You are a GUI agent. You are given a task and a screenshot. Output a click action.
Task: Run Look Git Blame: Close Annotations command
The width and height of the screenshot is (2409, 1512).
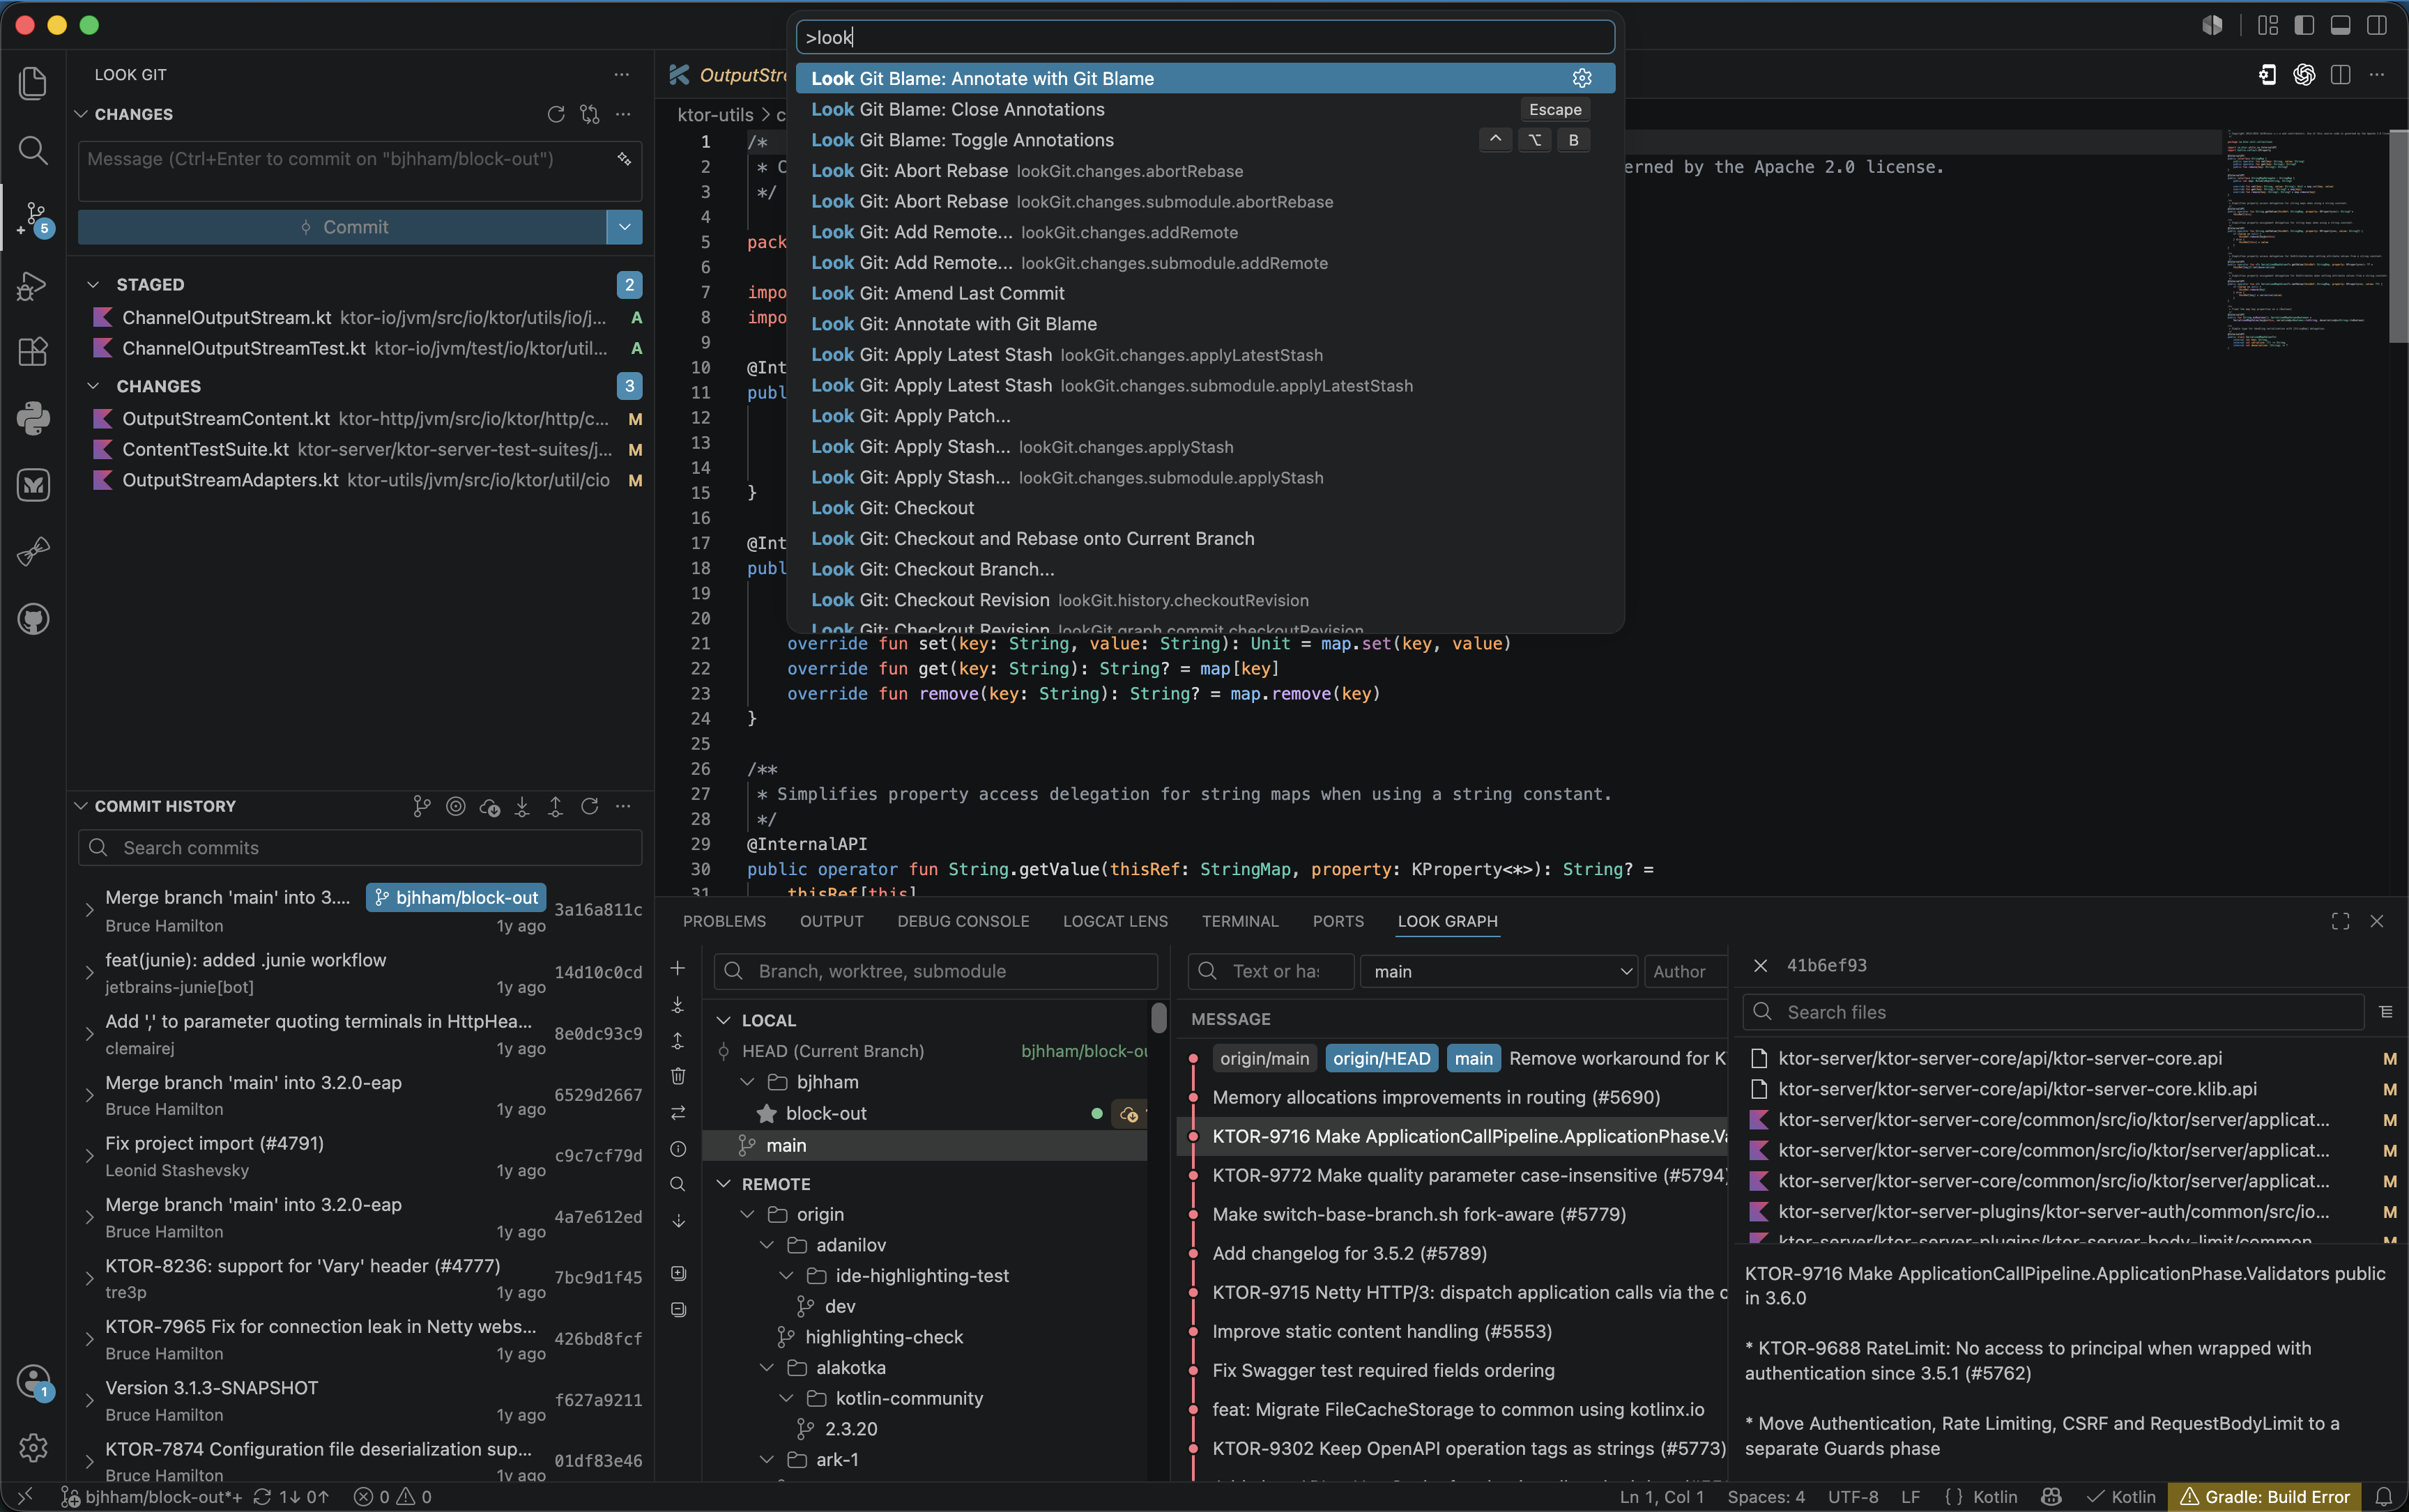pyautogui.click(x=1204, y=109)
